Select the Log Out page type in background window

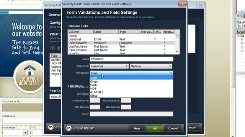pyautogui.click(x=56, y=63)
